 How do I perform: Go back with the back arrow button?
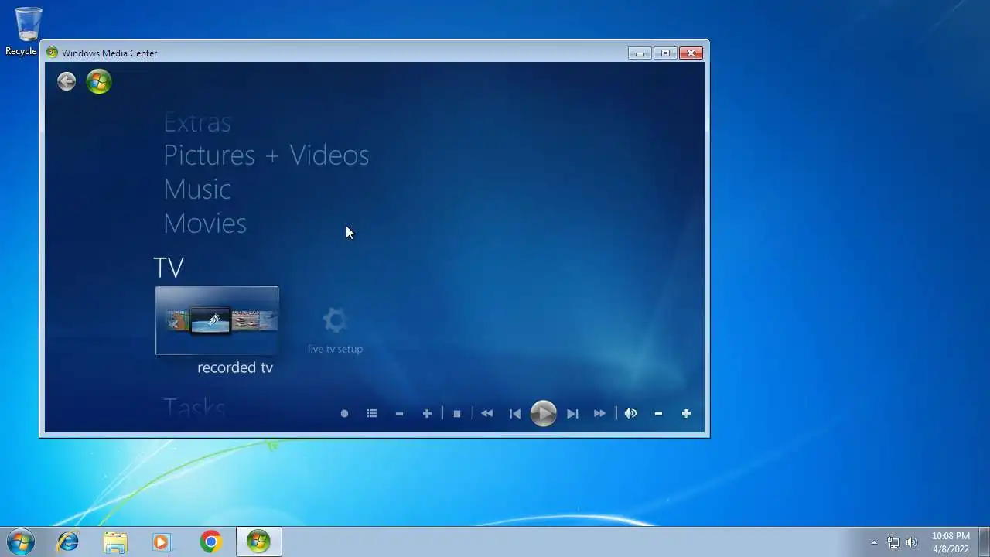click(x=67, y=81)
